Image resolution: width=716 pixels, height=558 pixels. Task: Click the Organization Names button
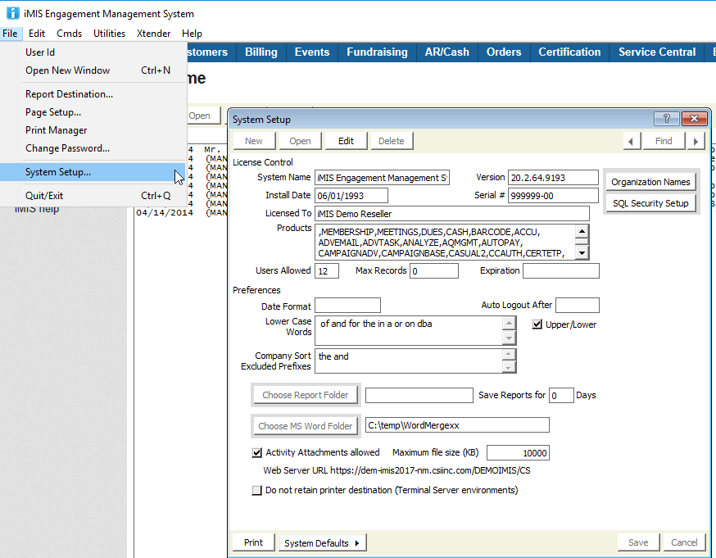coord(650,182)
